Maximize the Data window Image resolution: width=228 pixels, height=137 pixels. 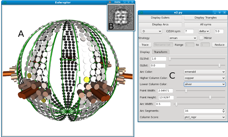(129, 2)
